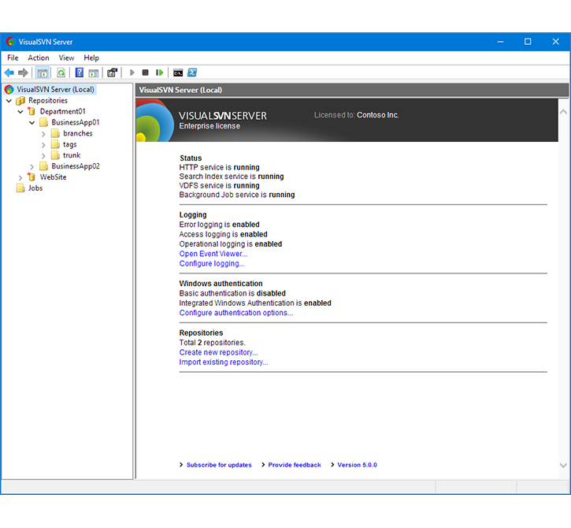Click Configure authentication options link
Viewport: 571px width, 528px height.
coord(236,313)
